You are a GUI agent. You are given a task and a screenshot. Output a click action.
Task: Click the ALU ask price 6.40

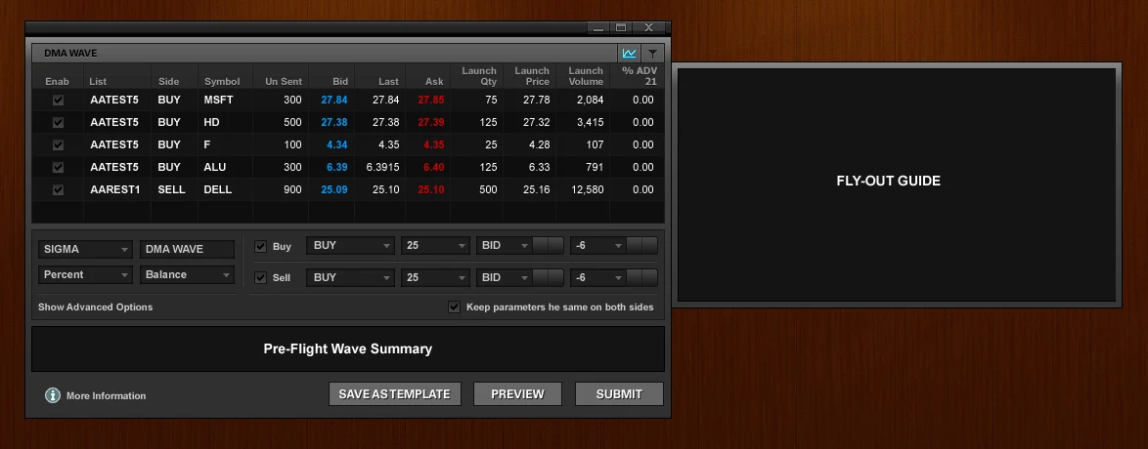tap(433, 168)
